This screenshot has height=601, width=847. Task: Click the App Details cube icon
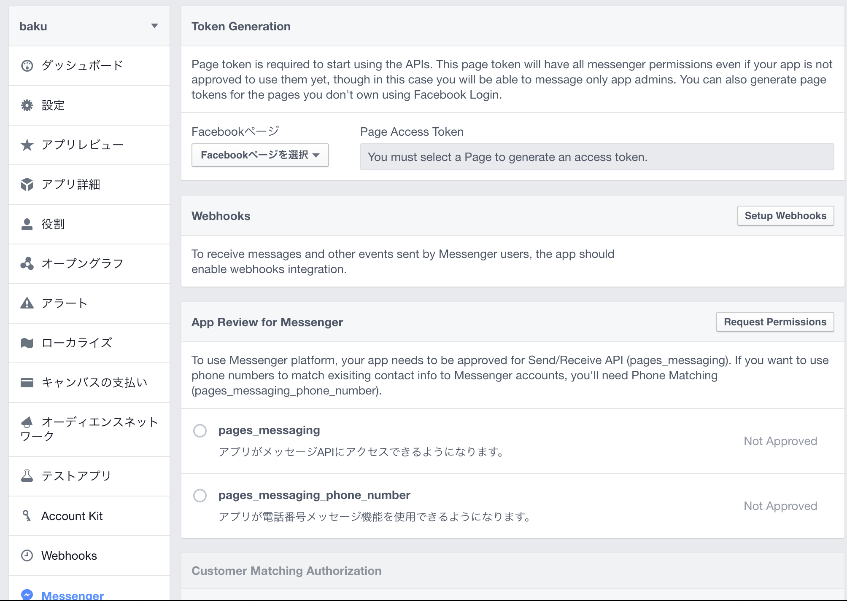(27, 185)
